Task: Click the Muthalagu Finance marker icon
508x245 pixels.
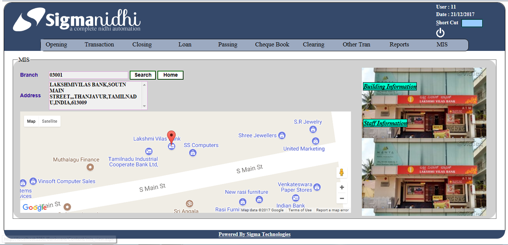Action: point(90,167)
